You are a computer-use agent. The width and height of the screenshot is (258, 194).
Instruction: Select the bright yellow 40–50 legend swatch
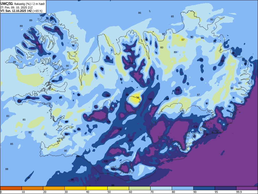[x=97, y=188]
